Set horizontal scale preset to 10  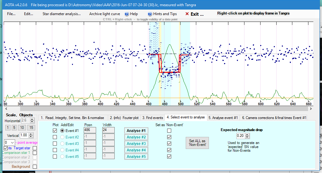[x=22, y=128]
